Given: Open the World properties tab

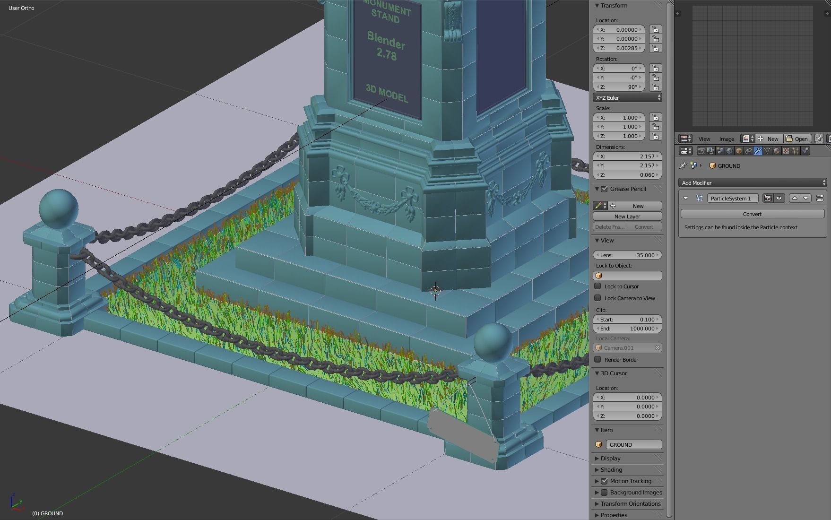Looking at the screenshot, I should pyautogui.click(x=729, y=151).
